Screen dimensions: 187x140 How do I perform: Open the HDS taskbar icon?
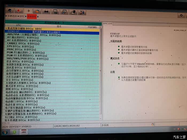click(24, 132)
